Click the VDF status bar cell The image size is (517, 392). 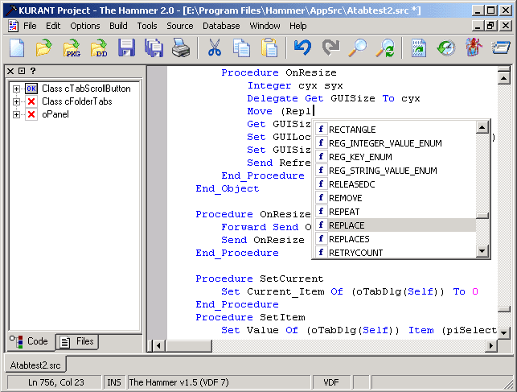pyautogui.click(x=330, y=382)
